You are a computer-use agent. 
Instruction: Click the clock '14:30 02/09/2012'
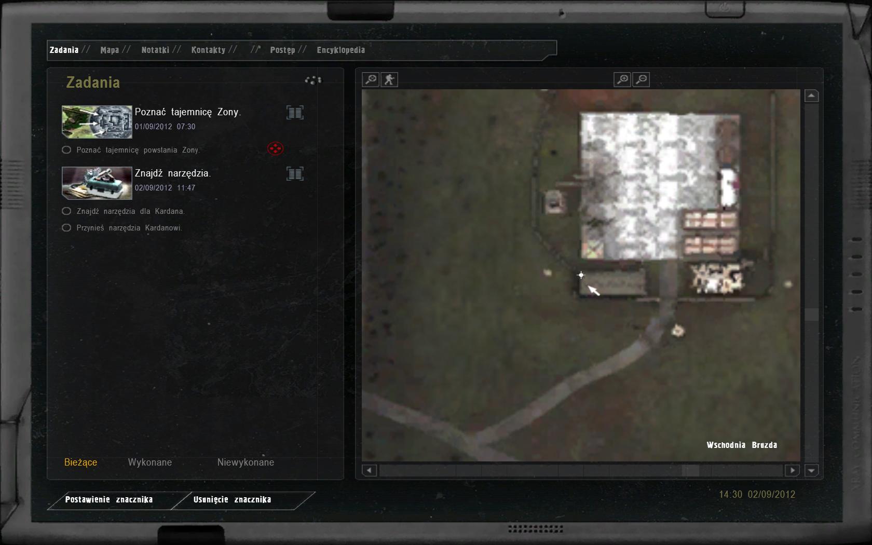pyautogui.click(x=757, y=495)
